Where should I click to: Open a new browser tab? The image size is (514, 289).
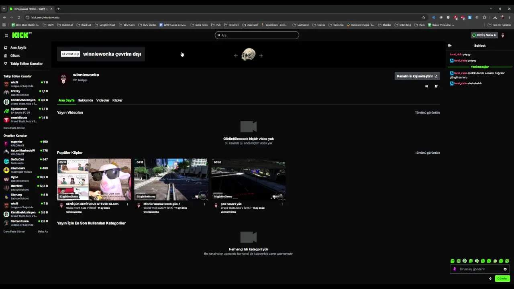point(58,9)
